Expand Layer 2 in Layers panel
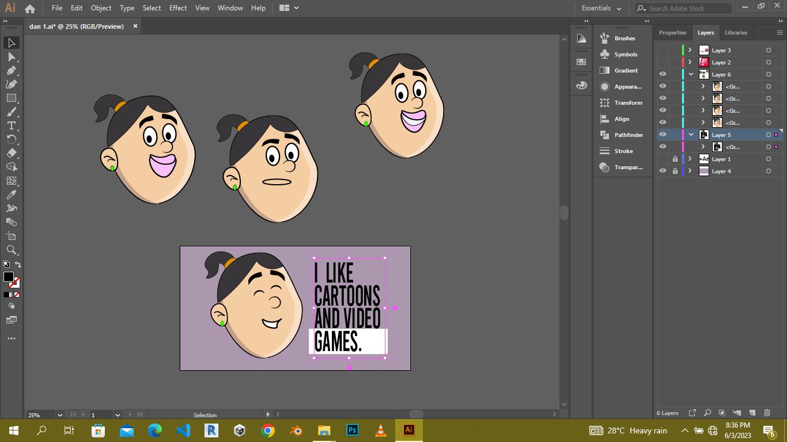787x442 pixels. point(690,62)
